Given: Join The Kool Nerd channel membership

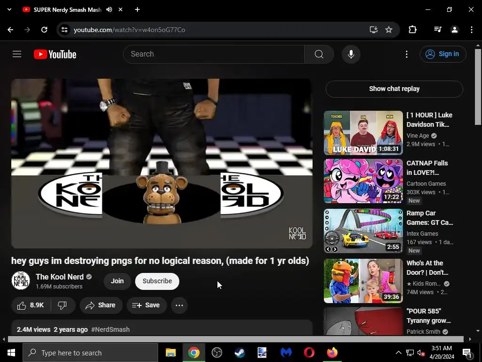Looking at the screenshot, I should [x=117, y=281].
